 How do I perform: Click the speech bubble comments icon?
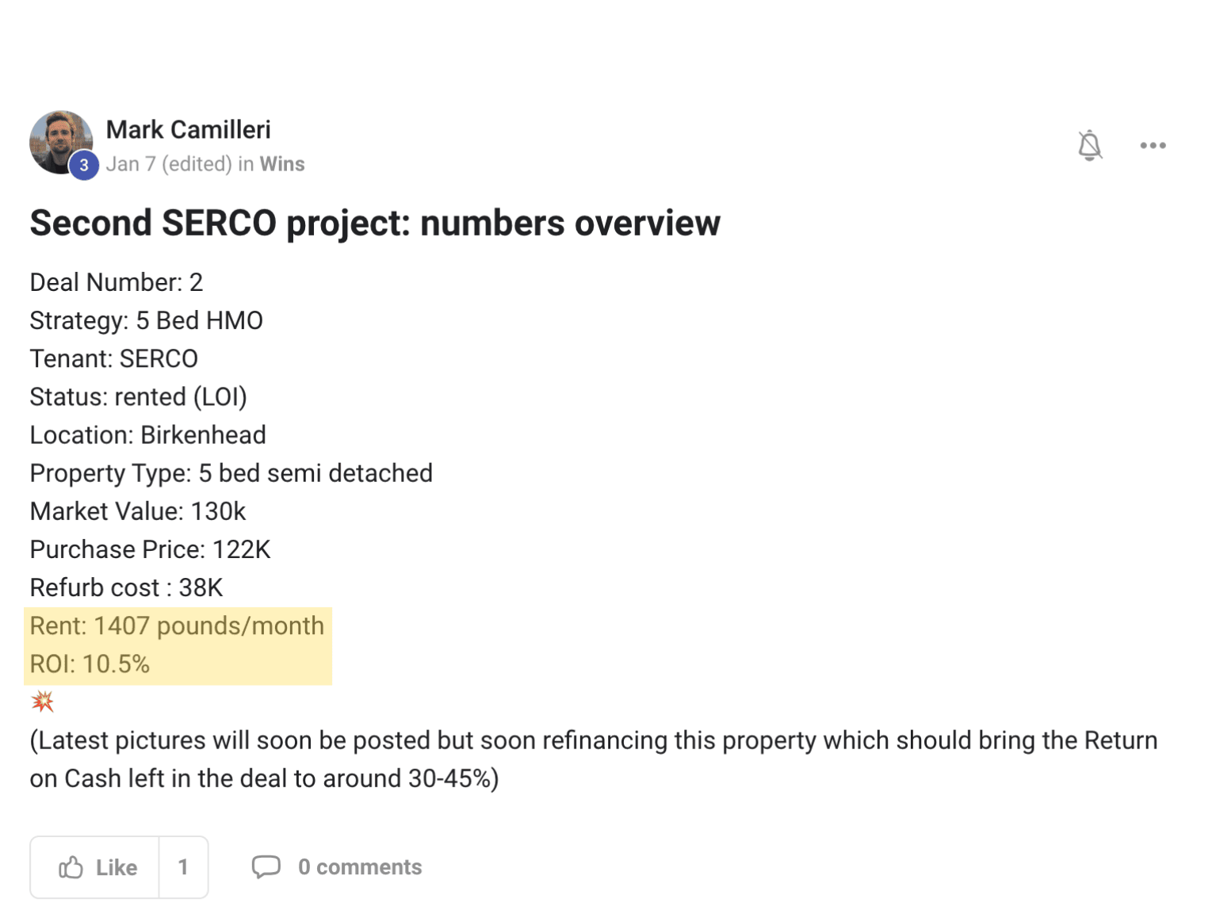click(266, 866)
